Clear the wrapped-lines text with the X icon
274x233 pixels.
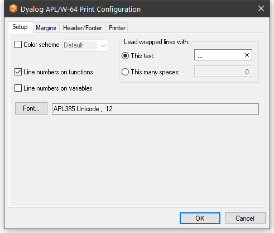(247, 55)
